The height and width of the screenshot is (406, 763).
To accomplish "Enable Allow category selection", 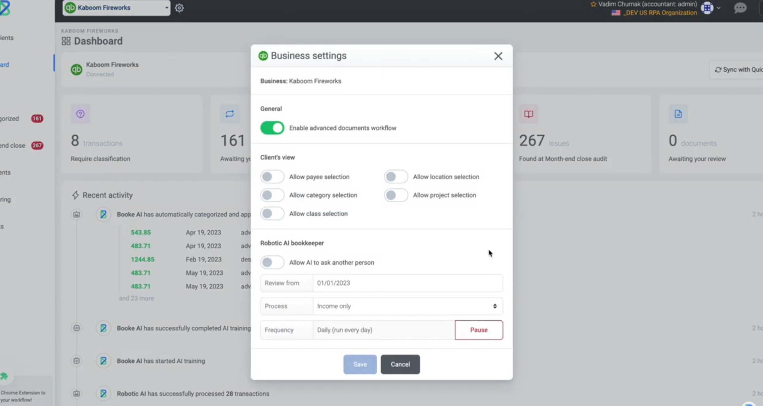I will point(272,195).
